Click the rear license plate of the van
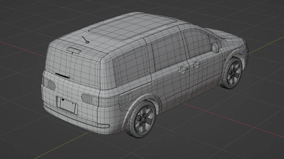The image size is (284, 159). pyautogui.click(x=67, y=105)
